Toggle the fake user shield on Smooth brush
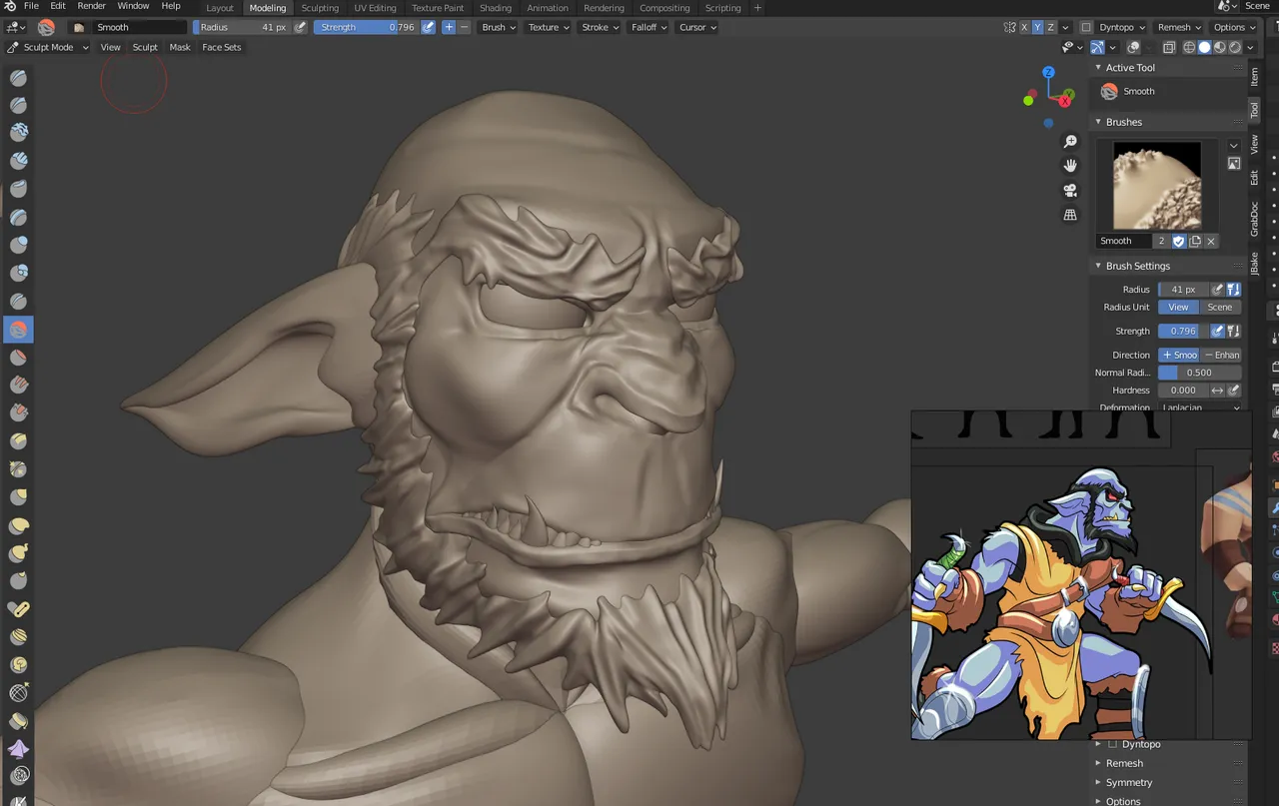Image resolution: width=1279 pixels, height=806 pixels. click(1178, 241)
